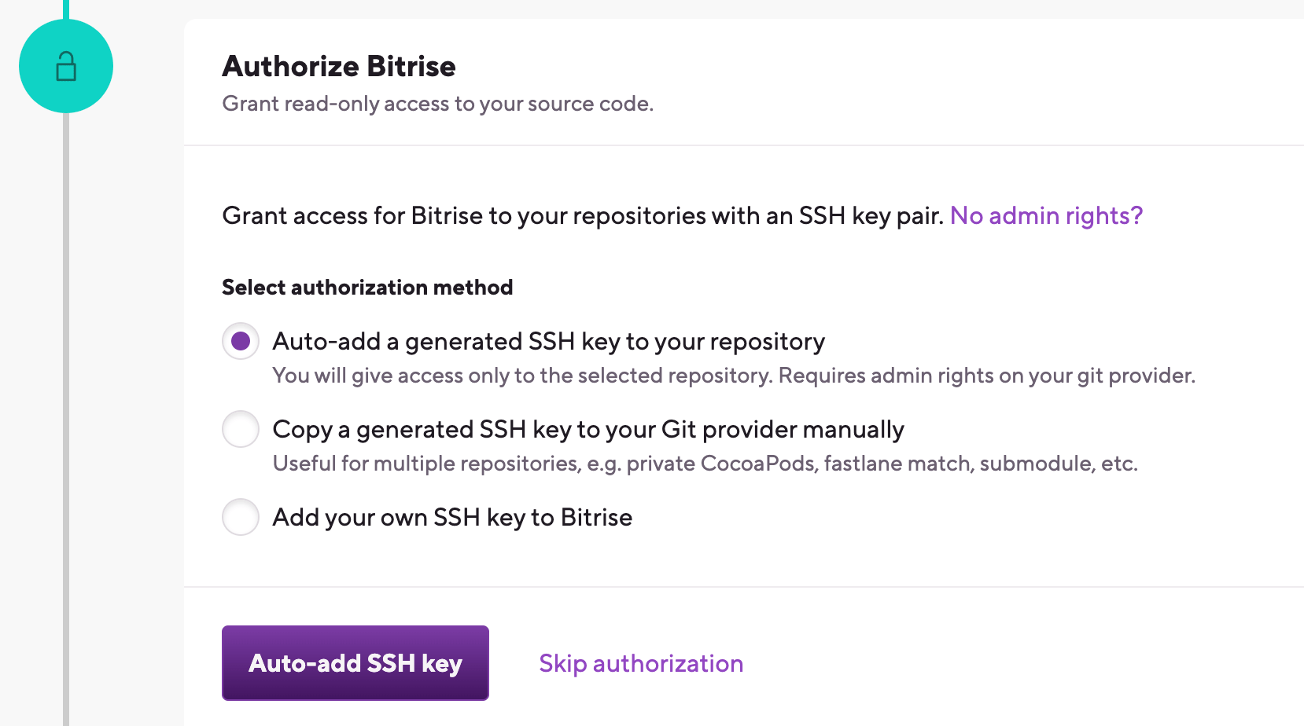This screenshot has height=726, width=1304.
Task: Click the divider line above Auto-add SSH key button
Action: pyautogui.click(x=743, y=587)
